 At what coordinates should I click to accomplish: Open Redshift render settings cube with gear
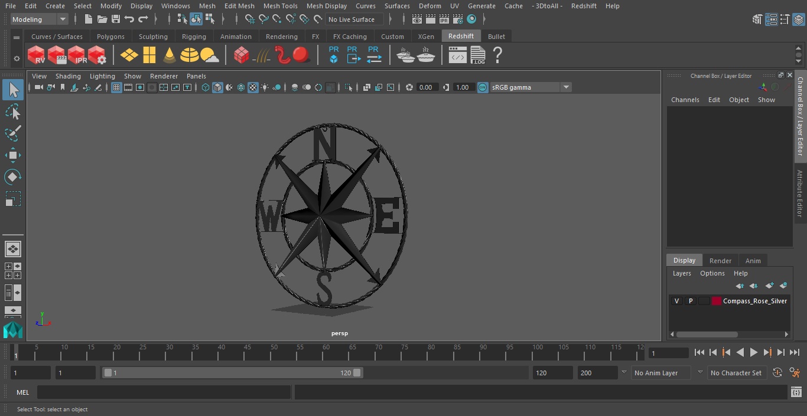pos(97,55)
